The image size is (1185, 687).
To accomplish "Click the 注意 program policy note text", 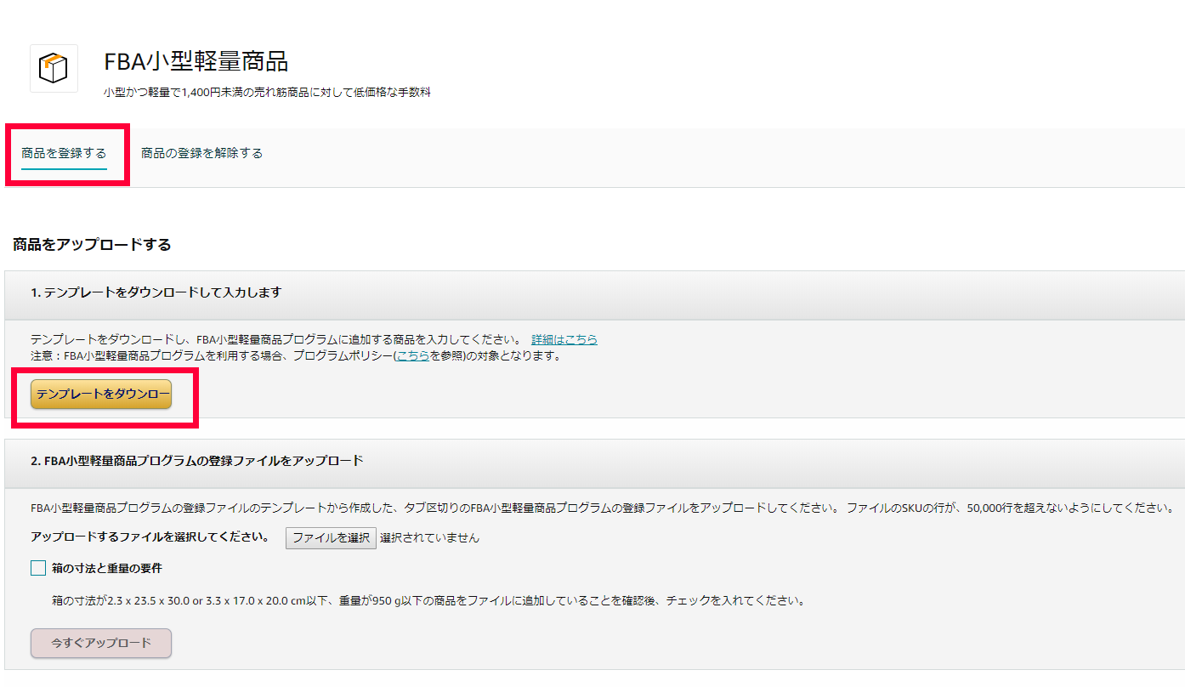I will (x=213, y=356).
